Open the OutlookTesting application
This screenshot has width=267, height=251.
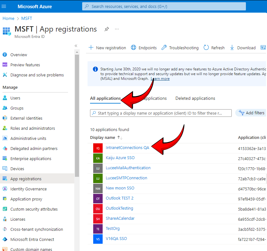click(119, 208)
